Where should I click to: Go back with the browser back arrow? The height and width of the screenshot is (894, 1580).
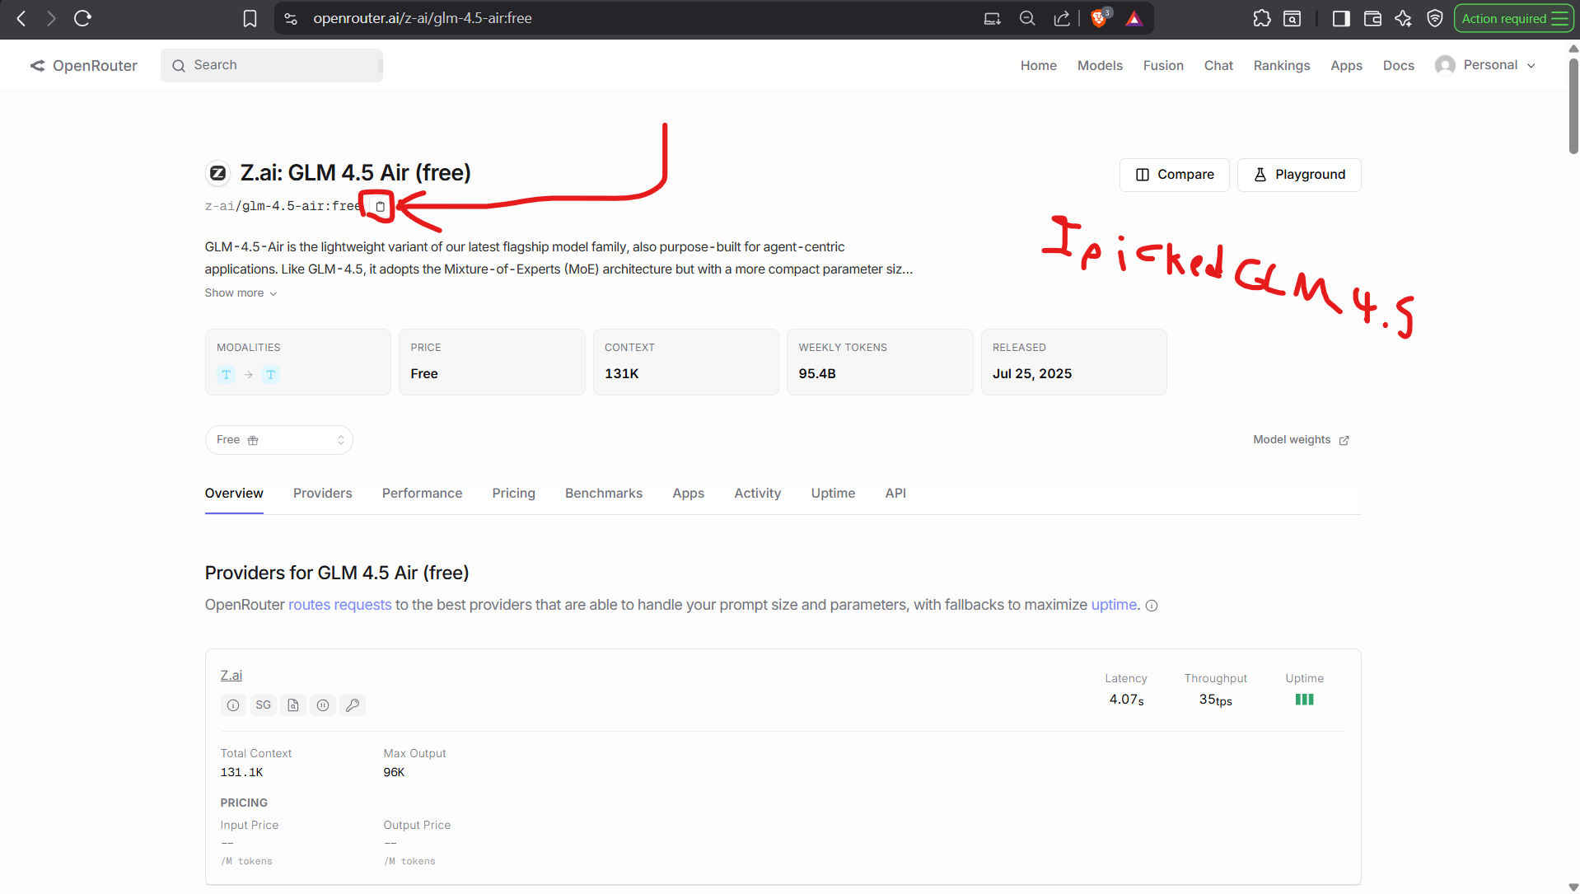click(x=21, y=18)
